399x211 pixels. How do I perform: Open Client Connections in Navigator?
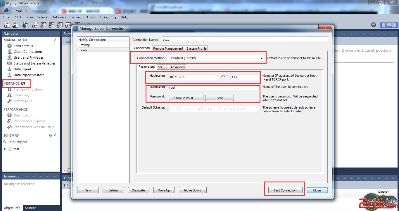28,52
